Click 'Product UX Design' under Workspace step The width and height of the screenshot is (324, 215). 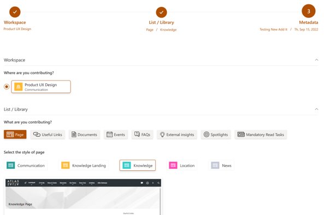[17, 29]
